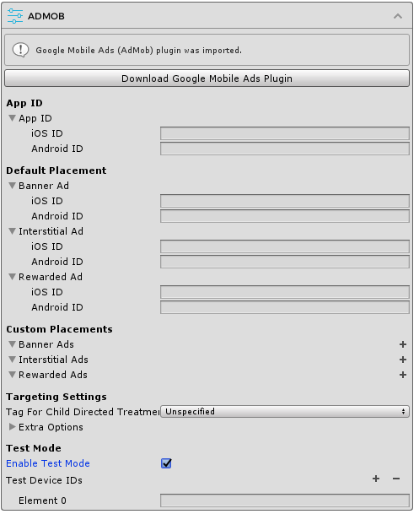This screenshot has width=419, height=514.
Task: Open Tag For Child Directed Treatment dropdown
Action: [x=285, y=411]
